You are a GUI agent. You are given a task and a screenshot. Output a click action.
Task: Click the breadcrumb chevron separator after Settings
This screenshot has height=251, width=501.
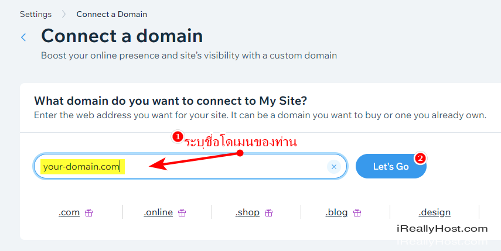point(64,15)
